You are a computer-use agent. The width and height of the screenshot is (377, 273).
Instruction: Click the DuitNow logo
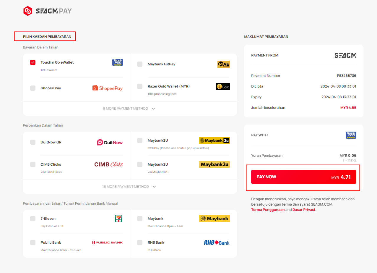110,142
